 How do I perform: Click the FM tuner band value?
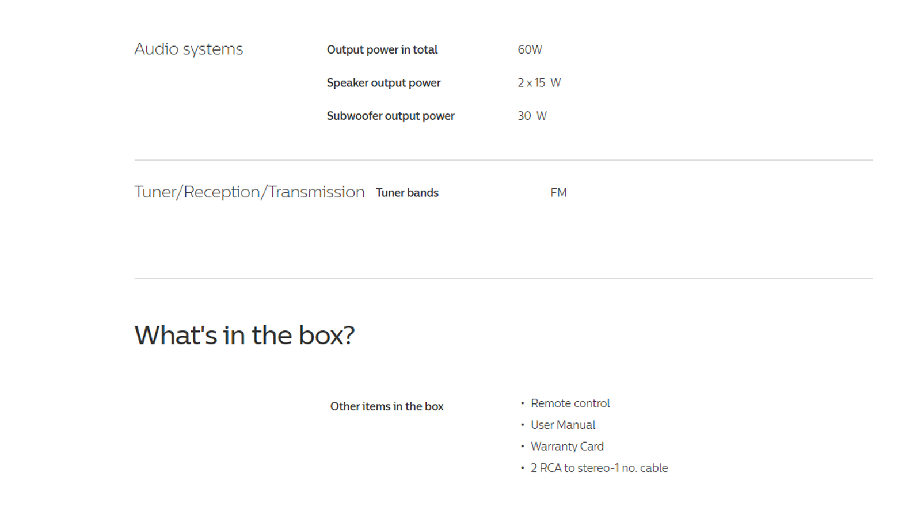[558, 193]
